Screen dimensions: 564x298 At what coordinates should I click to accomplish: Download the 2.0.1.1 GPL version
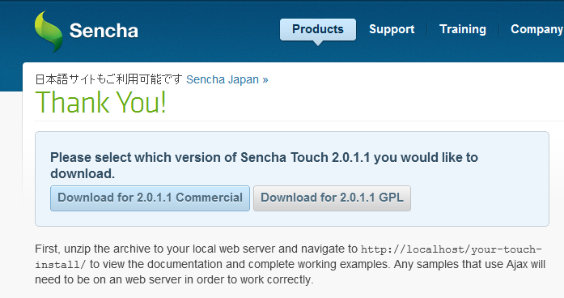[x=332, y=198]
